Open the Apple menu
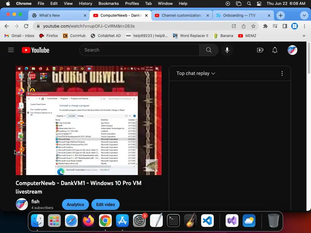Viewport: 311px width, 233px height. point(8,4)
